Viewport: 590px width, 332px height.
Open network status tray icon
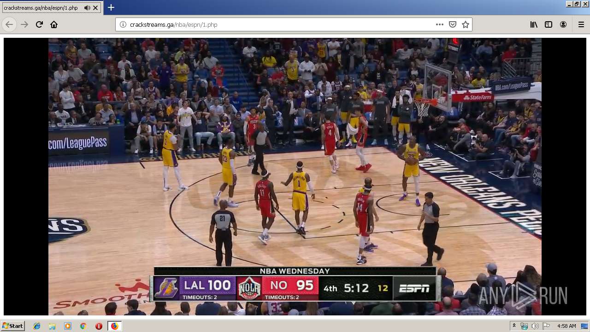pyautogui.click(x=524, y=326)
